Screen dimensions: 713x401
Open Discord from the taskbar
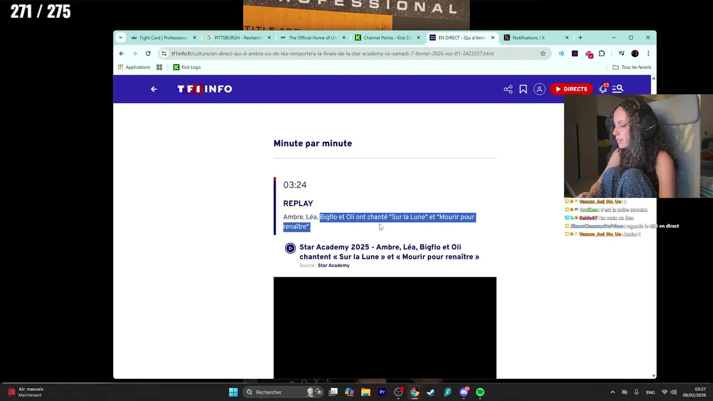(464, 392)
